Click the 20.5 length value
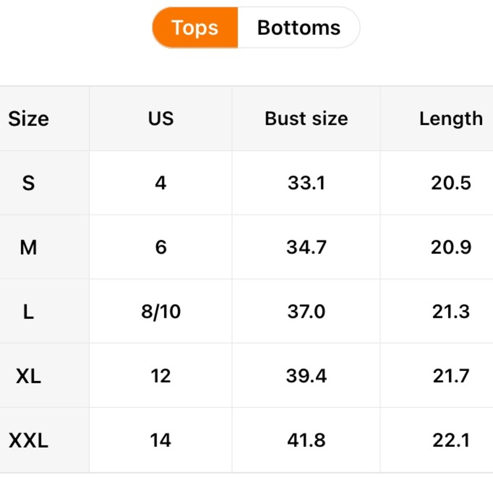The width and height of the screenshot is (493, 493). [451, 183]
